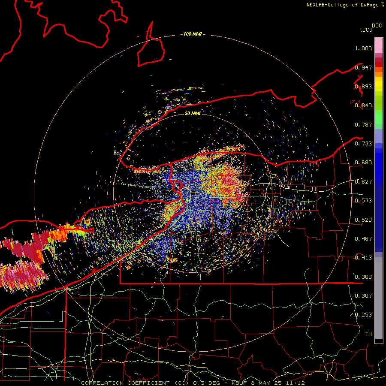This screenshot has height=386, width=386.
Task: Click the 0.680 legend value
Action: coord(363,163)
